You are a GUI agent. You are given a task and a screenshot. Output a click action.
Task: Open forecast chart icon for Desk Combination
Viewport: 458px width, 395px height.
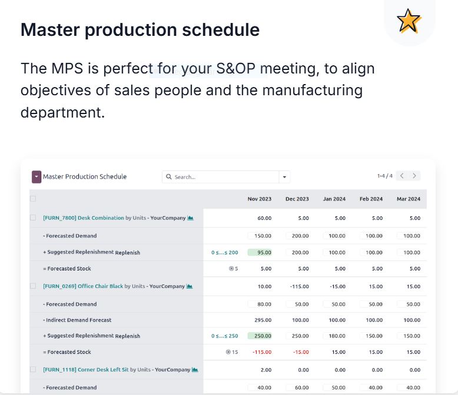(x=190, y=218)
